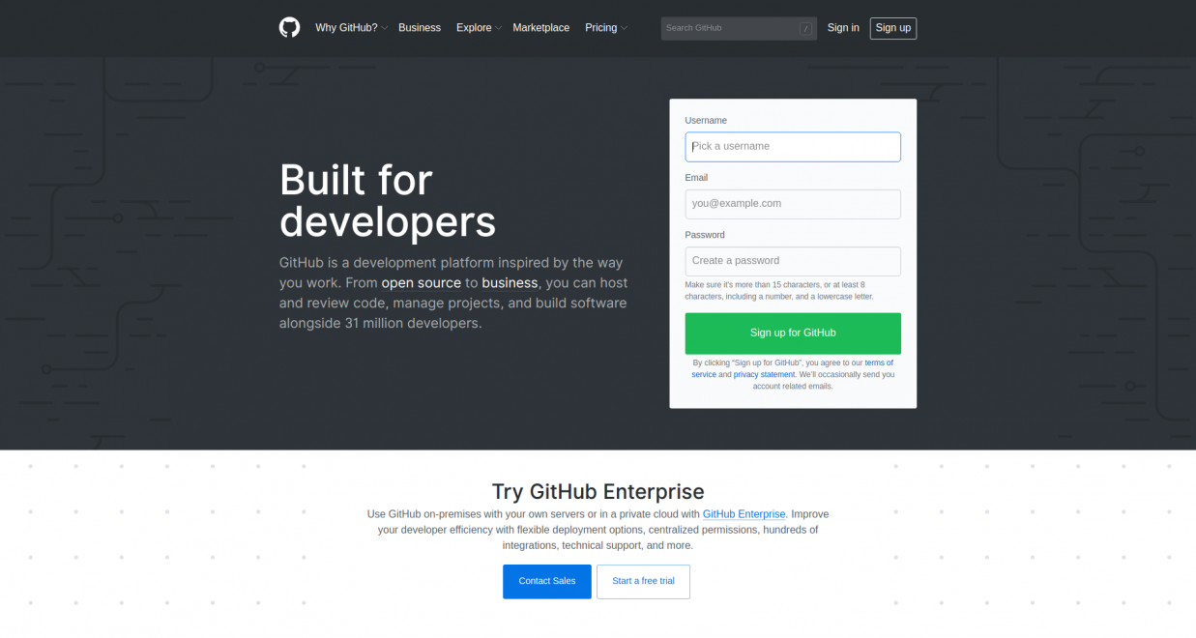Viewport: 1196px width, 638px height.
Task: Click the Start a free trial button
Action: coord(643,582)
